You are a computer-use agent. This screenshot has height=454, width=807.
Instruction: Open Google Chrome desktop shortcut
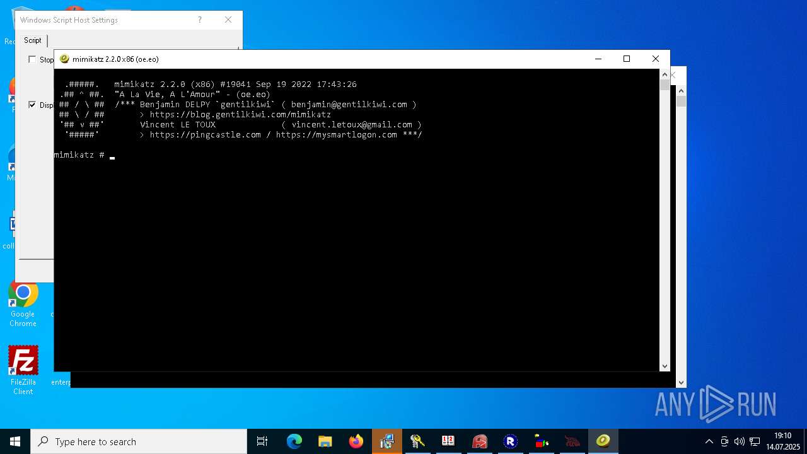[23, 305]
